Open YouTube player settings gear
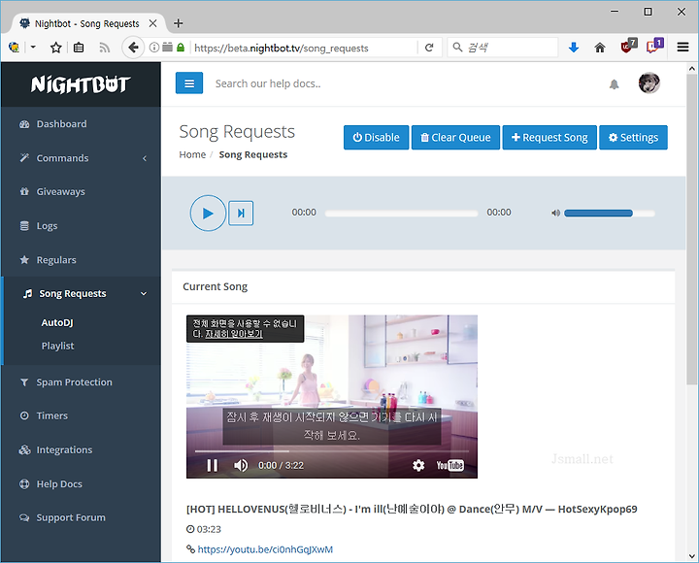 418,465
